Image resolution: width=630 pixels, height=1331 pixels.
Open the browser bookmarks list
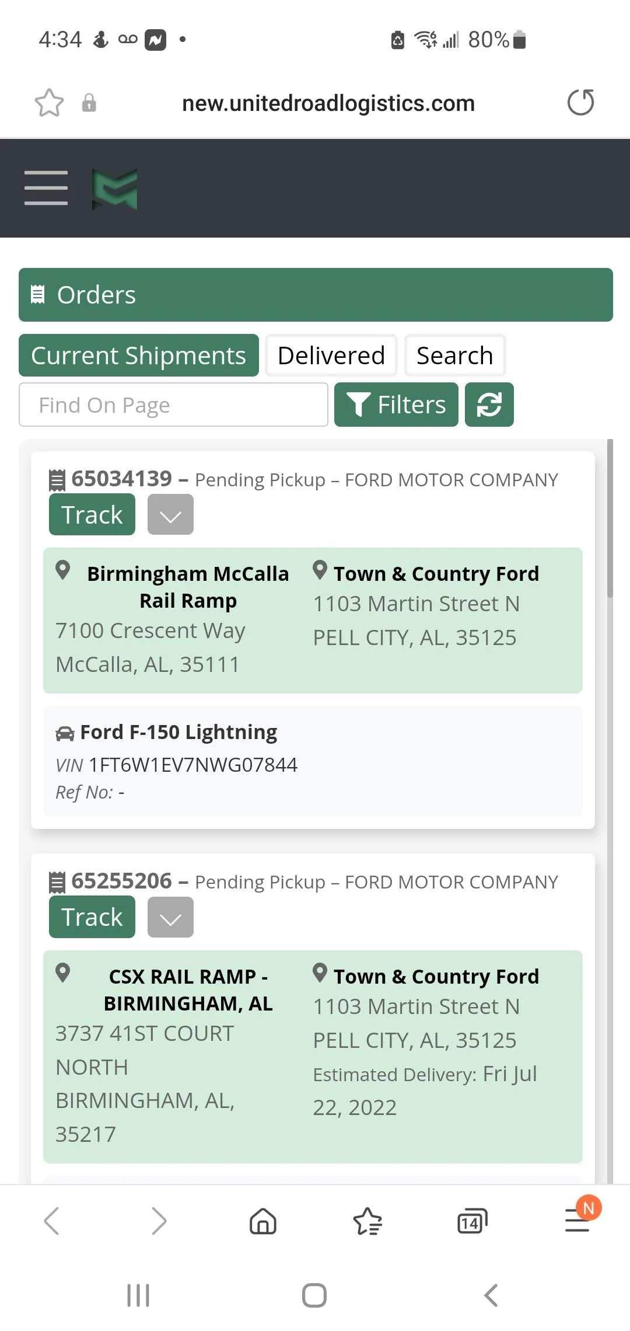click(x=367, y=1221)
